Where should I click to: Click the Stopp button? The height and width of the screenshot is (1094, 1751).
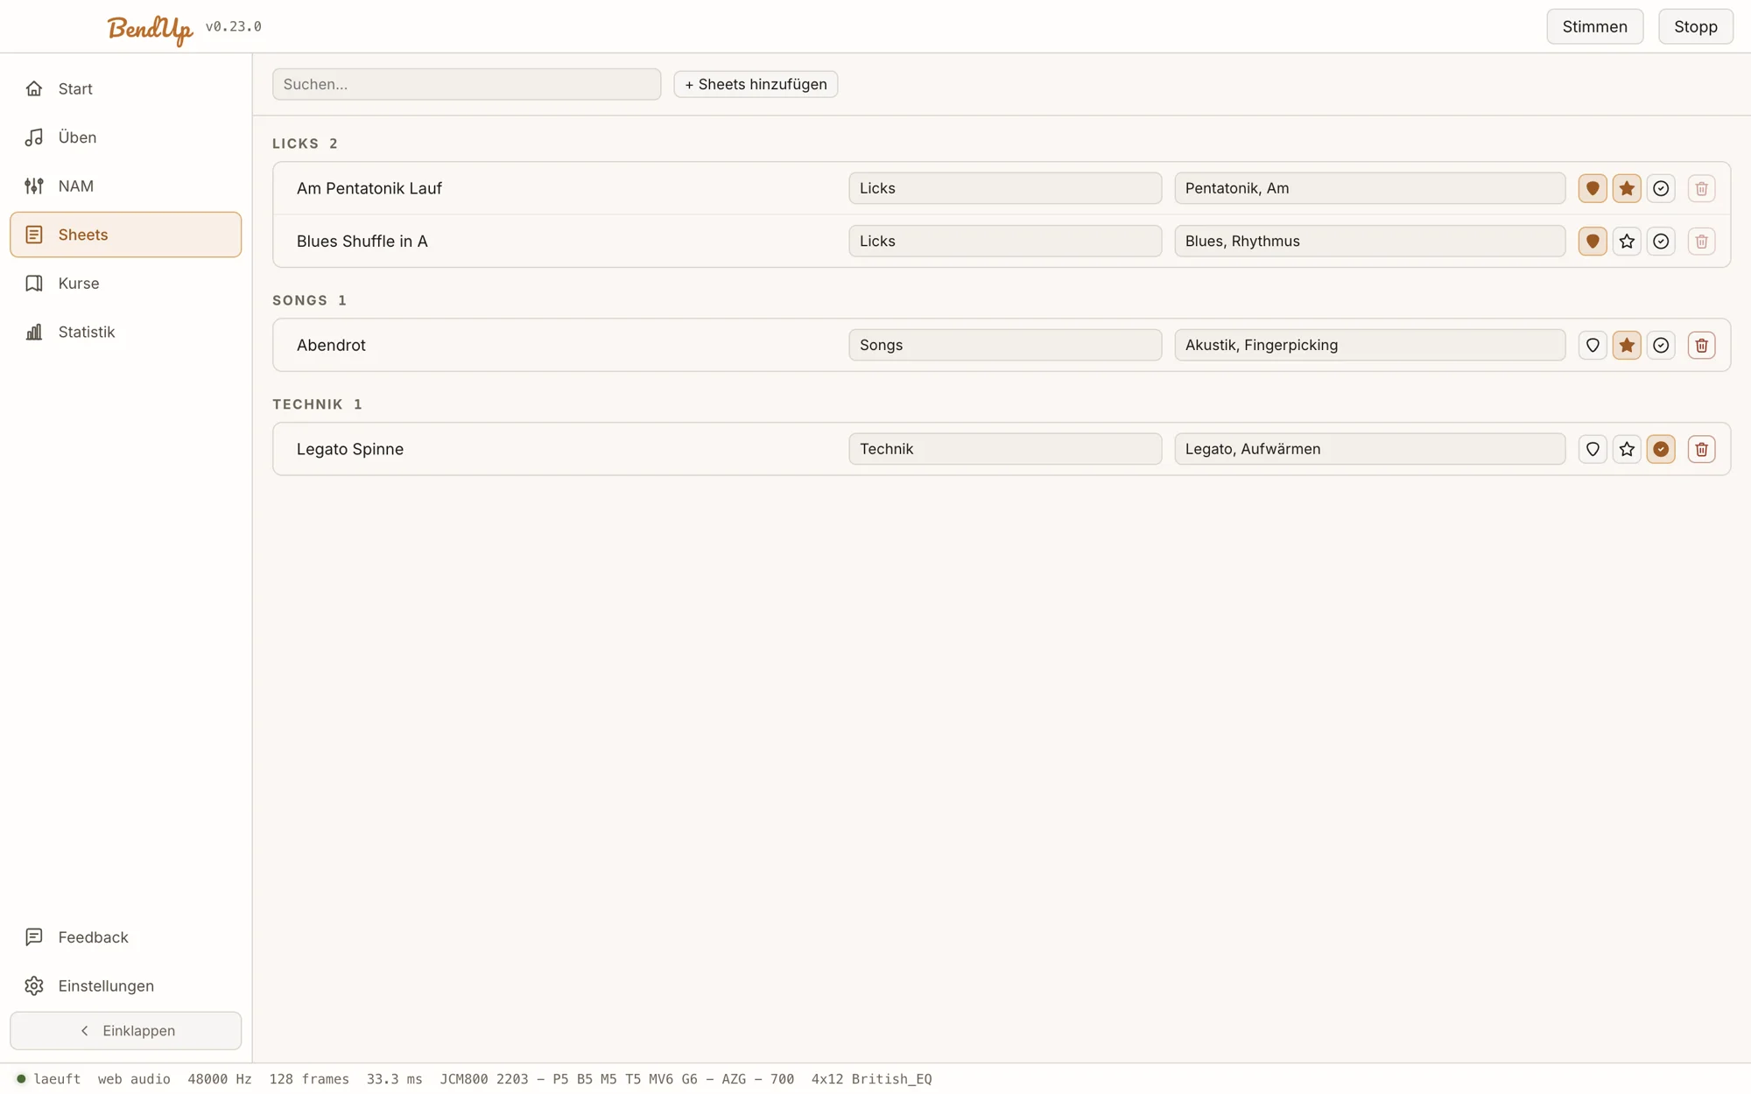coord(1695,26)
